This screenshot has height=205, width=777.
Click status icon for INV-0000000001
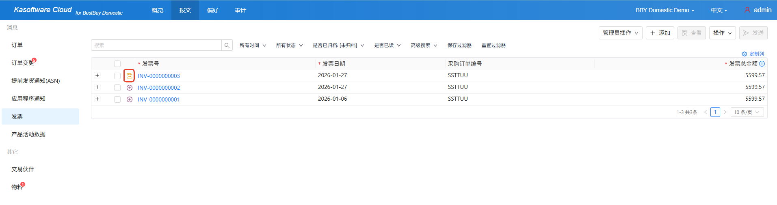(130, 99)
